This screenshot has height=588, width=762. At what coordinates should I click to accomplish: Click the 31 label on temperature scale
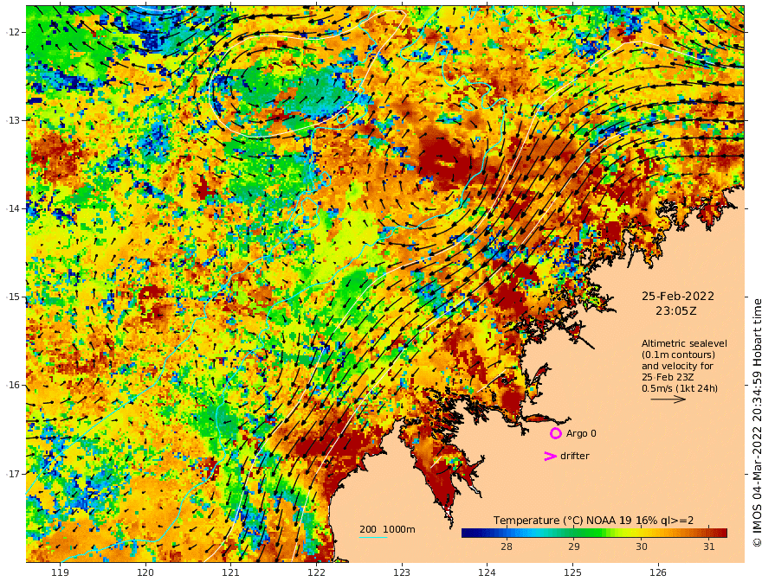pos(709,546)
